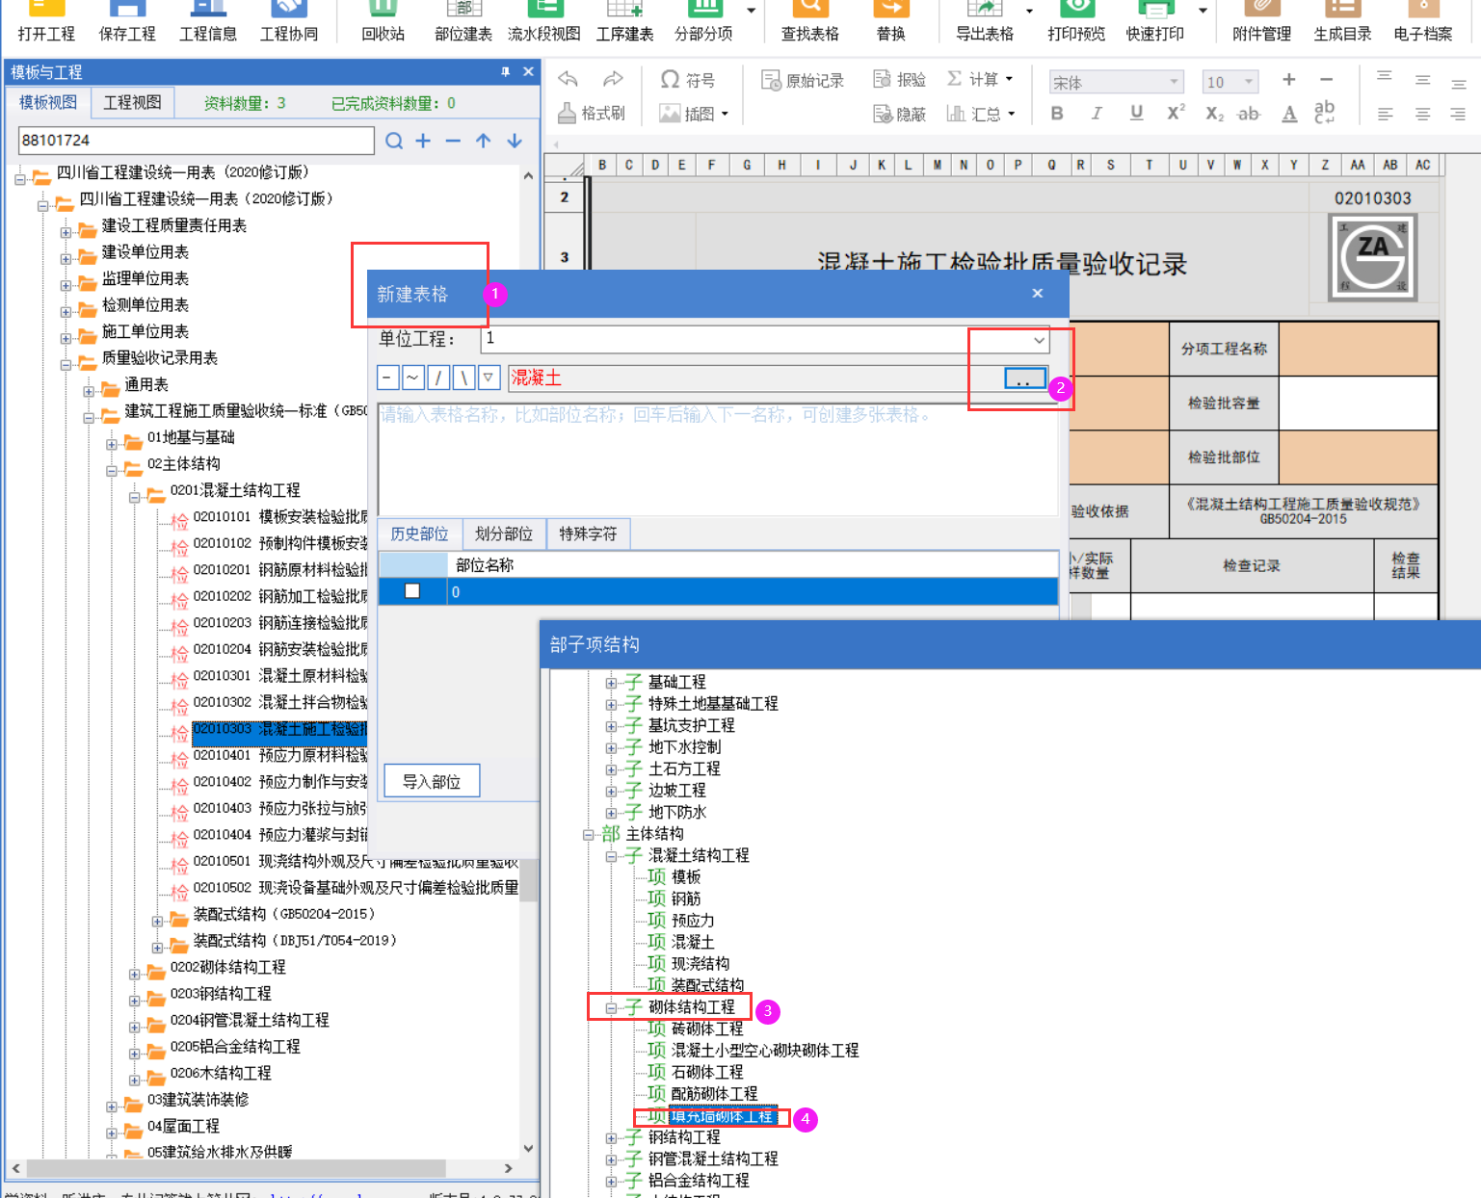Viewport: 1481px width, 1198px height.
Task: Click 替换 replace toolbar icon
Action: click(891, 21)
